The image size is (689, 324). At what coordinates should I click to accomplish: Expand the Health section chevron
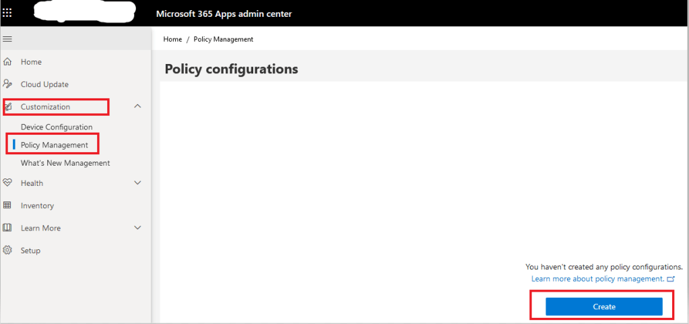click(137, 183)
